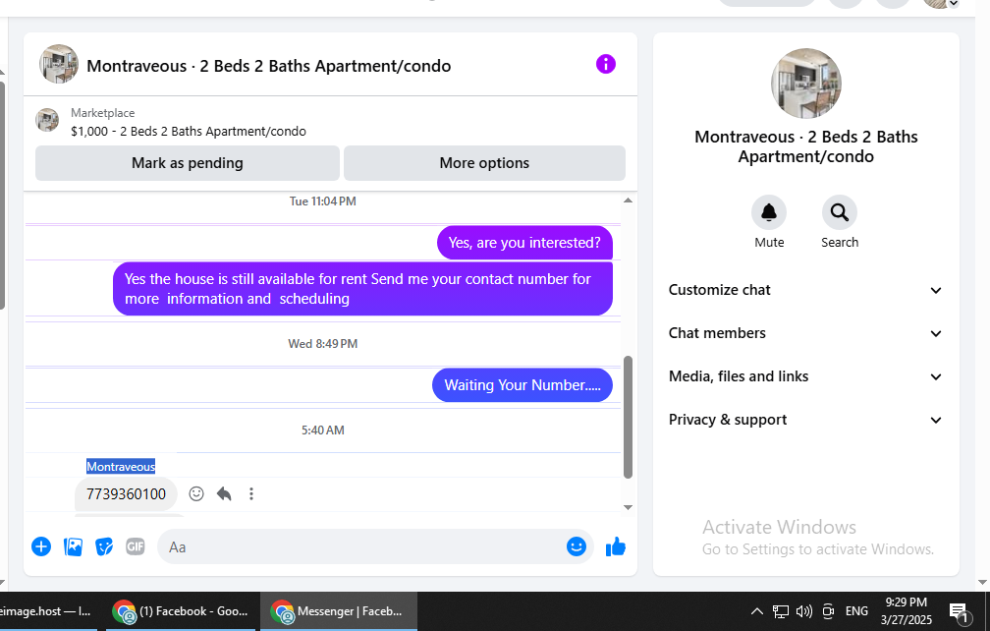
Task: Click chat scrollbar up arrow
Action: (x=628, y=201)
